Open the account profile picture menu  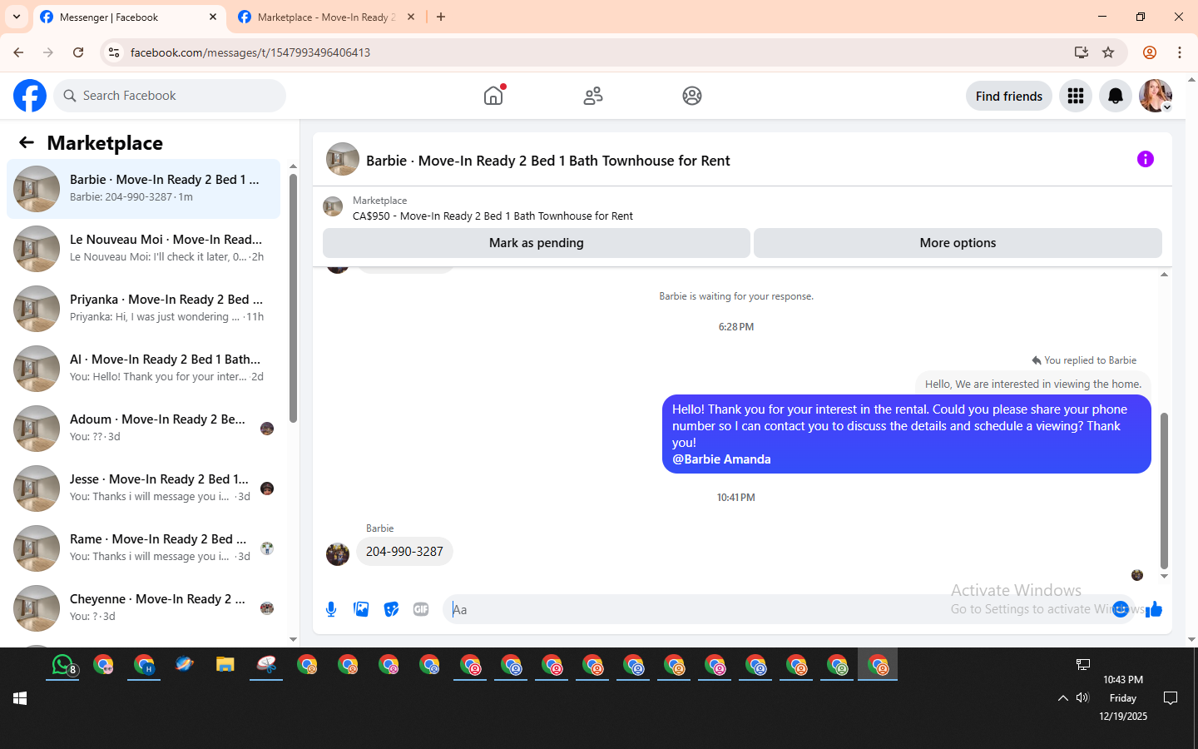[1156, 96]
